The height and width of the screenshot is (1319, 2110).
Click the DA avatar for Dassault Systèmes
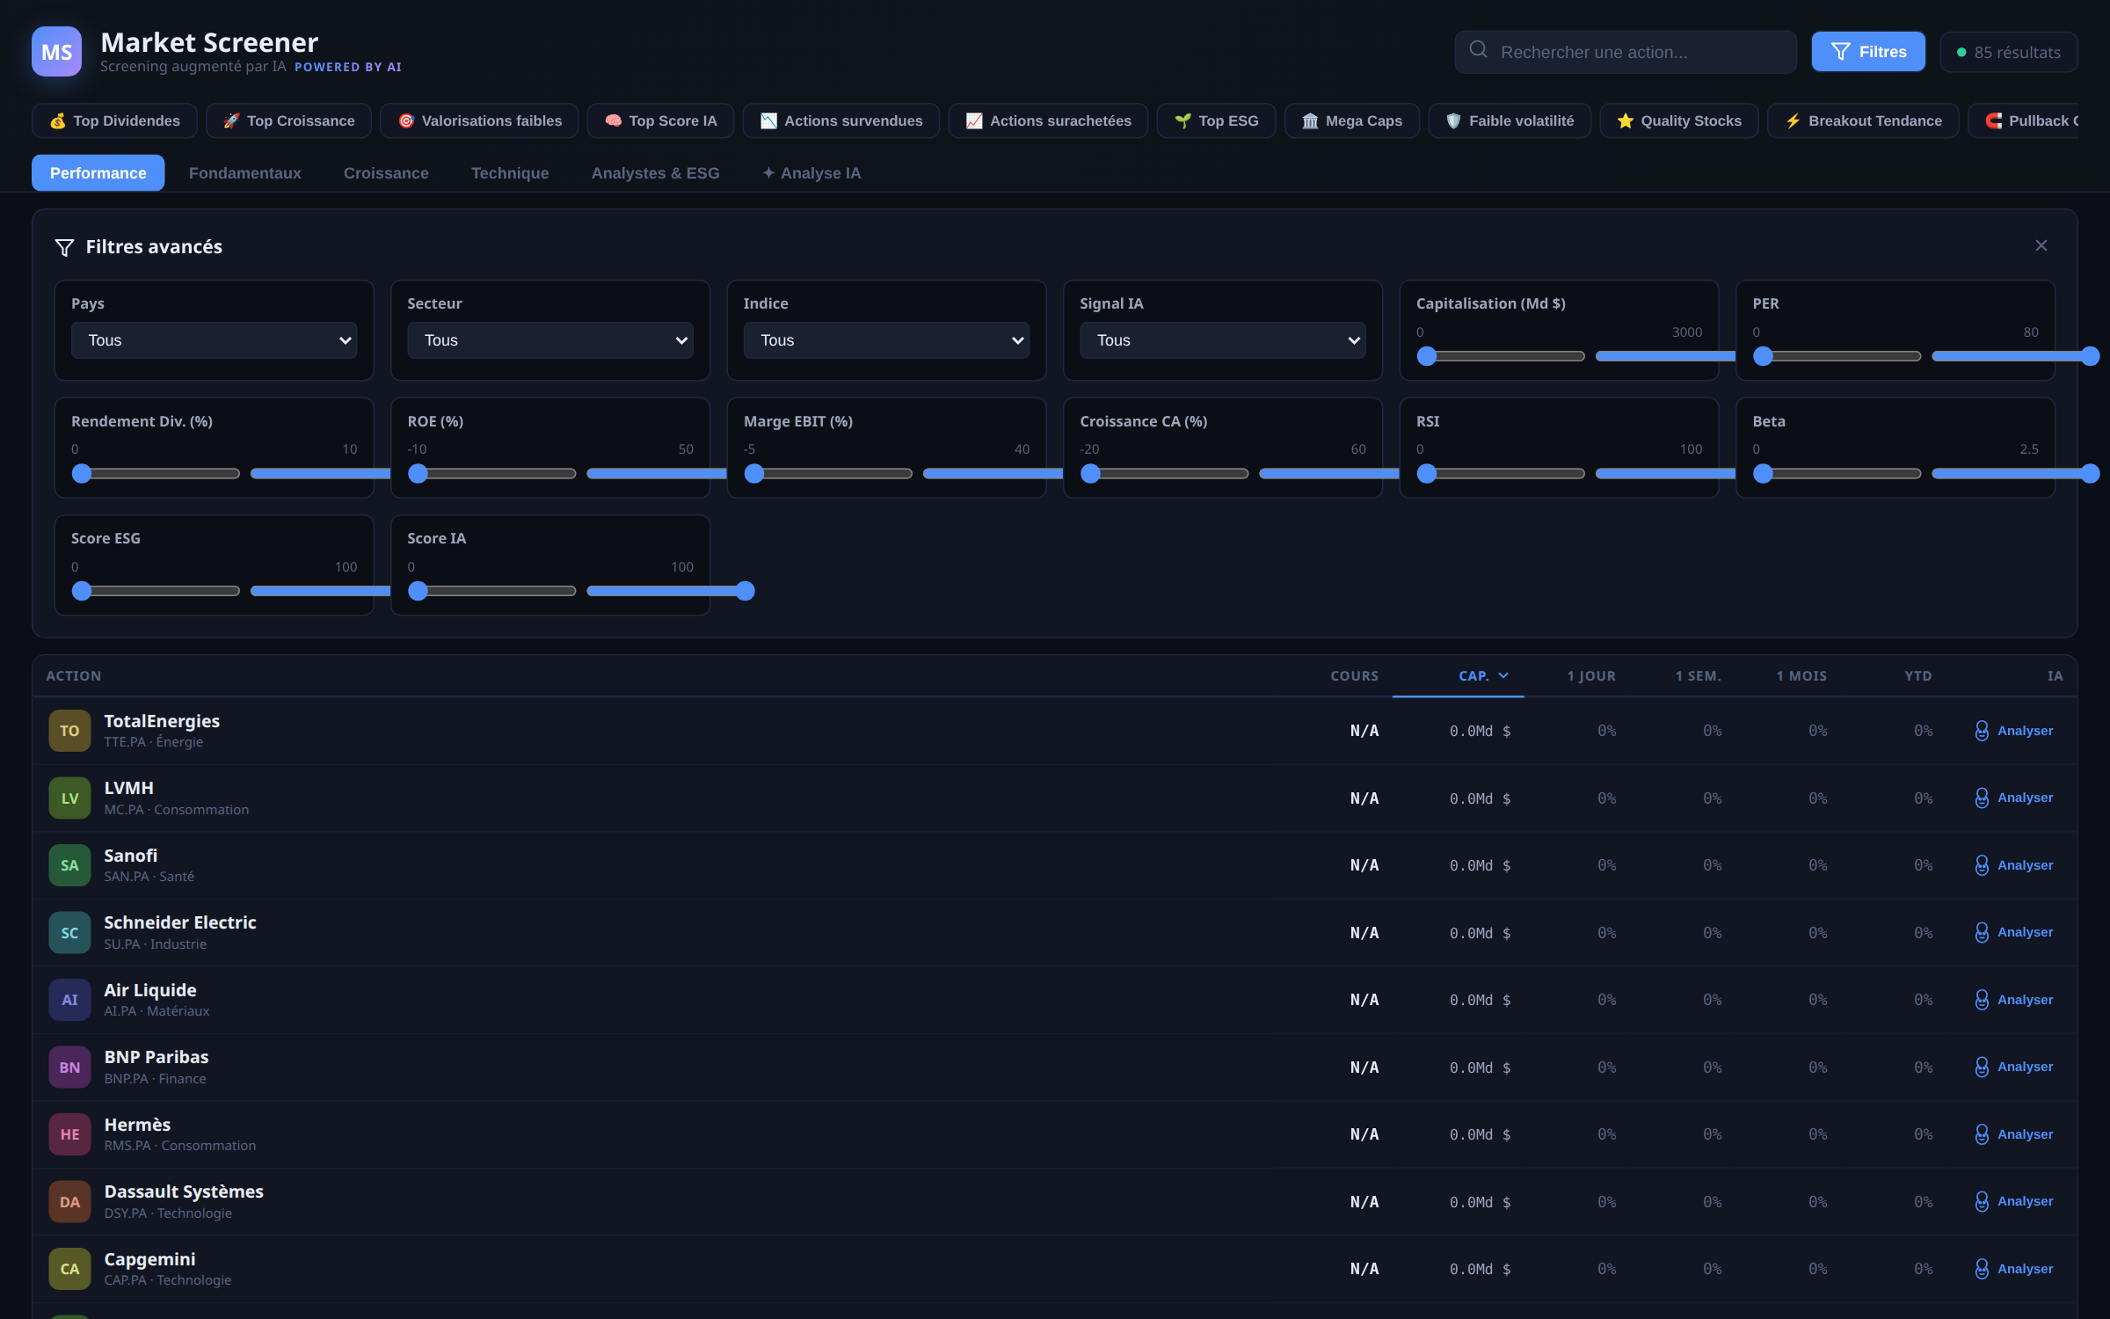coord(69,1202)
